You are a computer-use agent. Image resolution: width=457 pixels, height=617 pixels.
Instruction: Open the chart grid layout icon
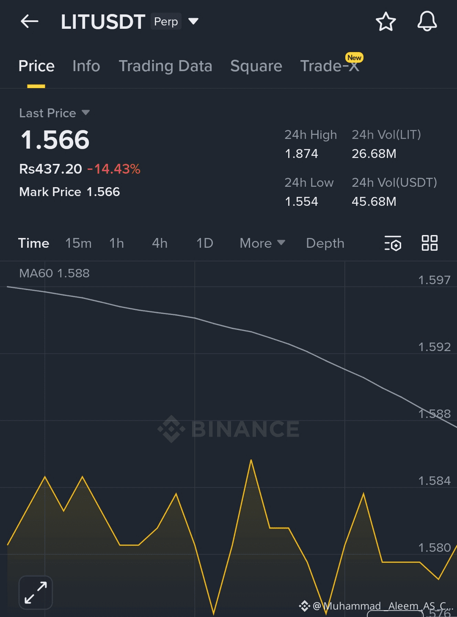pyautogui.click(x=429, y=243)
